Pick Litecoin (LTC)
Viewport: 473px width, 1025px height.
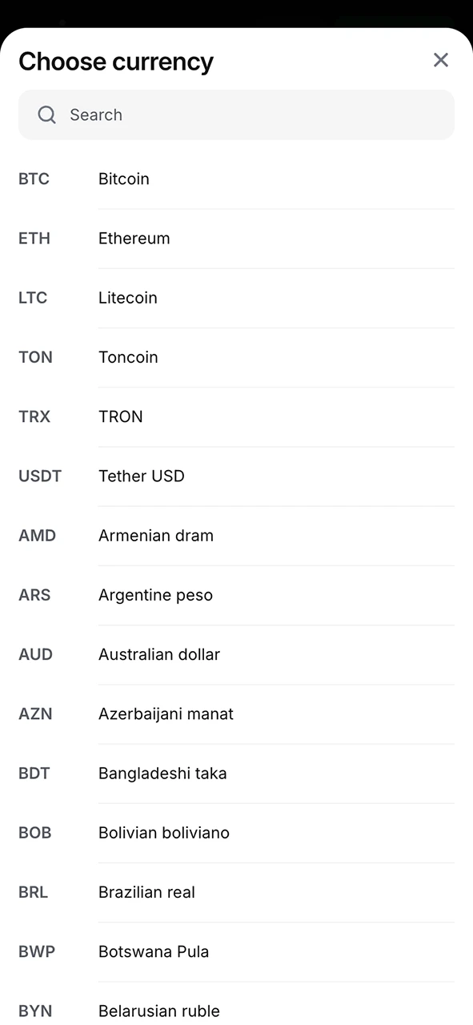tap(236, 298)
